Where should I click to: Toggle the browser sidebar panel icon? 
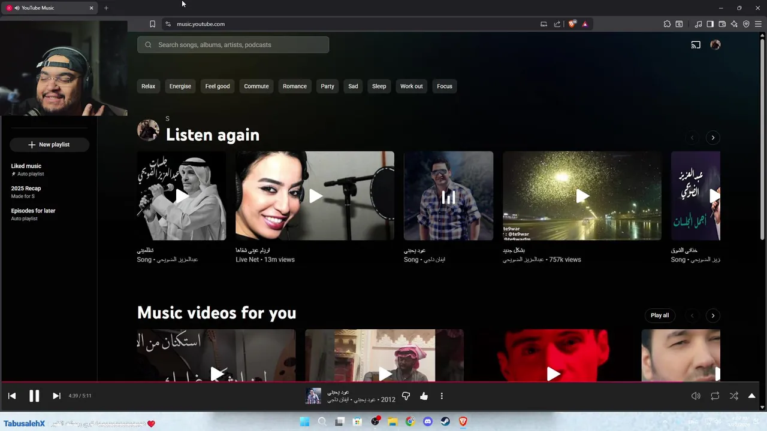pyautogui.click(x=710, y=24)
